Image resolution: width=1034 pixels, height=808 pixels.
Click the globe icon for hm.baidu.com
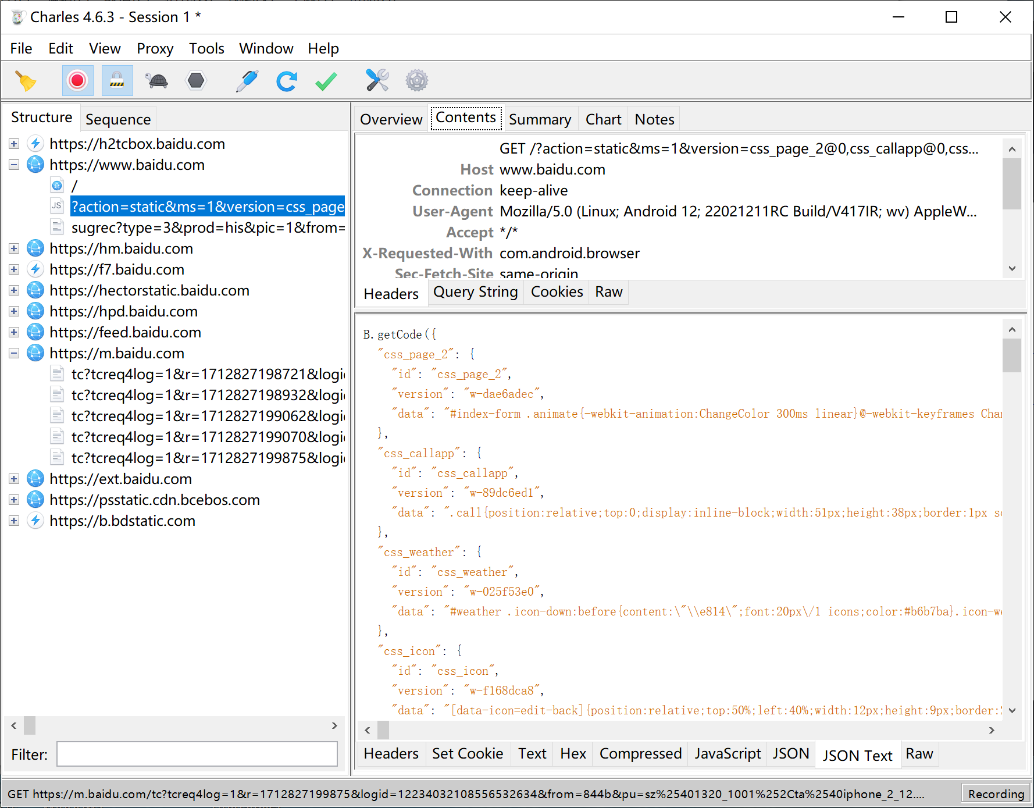35,248
